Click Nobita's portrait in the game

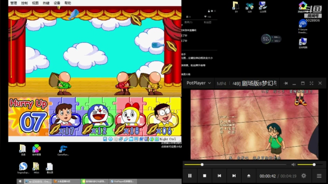[163, 115]
